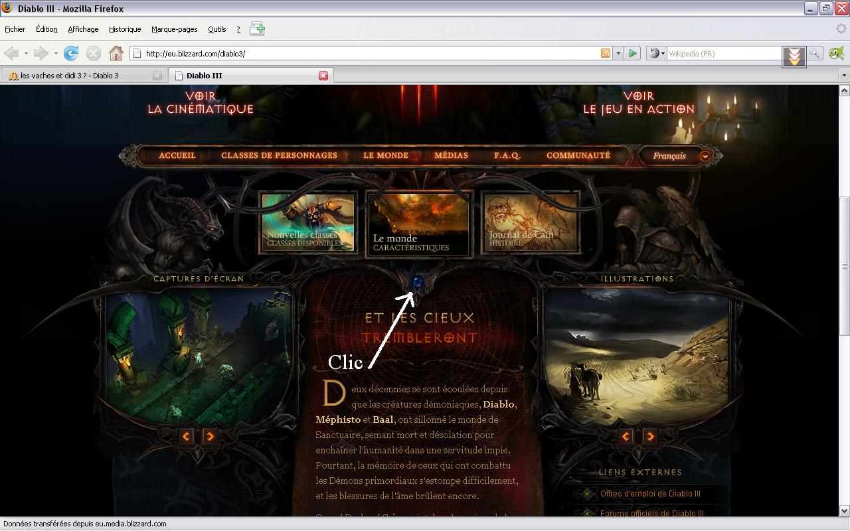The height and width of the screenshot is (531, 850).
Task: Close the les vaches et didi 3 tab
Action: tap(157, 76)
